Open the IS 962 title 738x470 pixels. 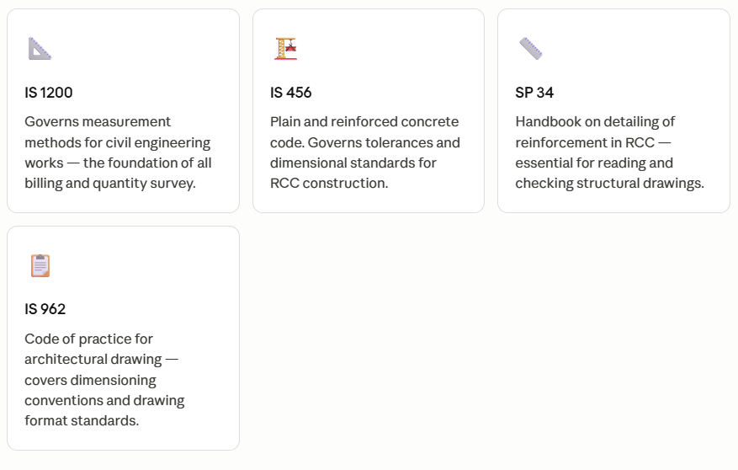(45, 309)
